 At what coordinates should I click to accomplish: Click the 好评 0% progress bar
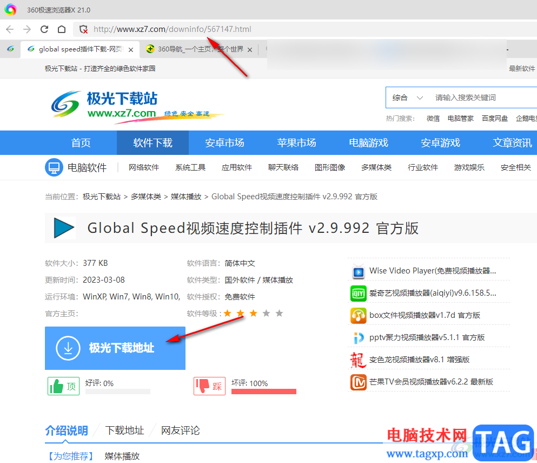point(117,392)
